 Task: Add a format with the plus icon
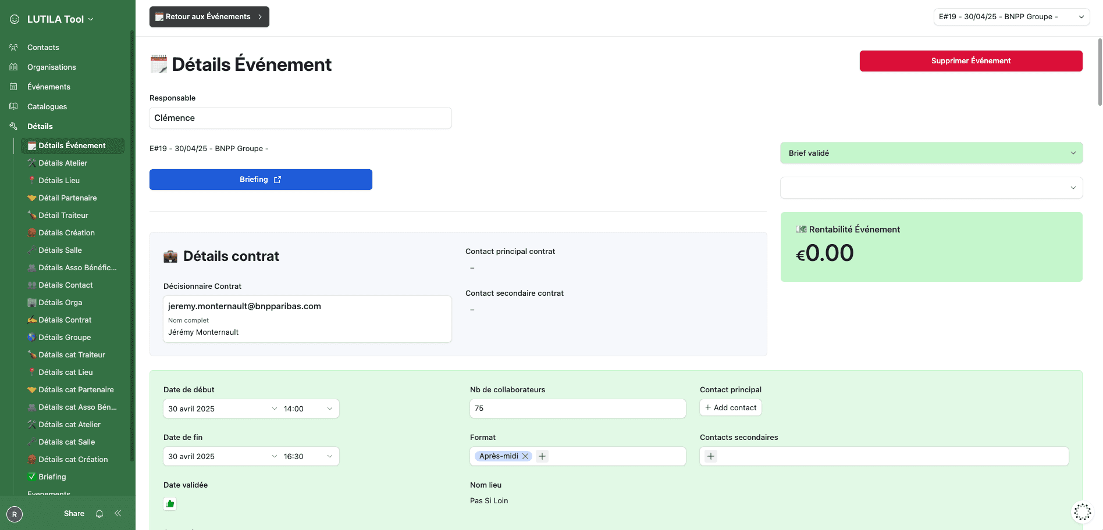[x=542, y=456]
